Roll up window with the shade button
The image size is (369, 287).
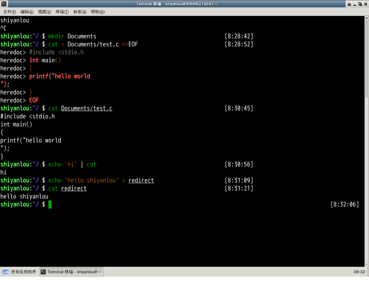pos(348,4)
